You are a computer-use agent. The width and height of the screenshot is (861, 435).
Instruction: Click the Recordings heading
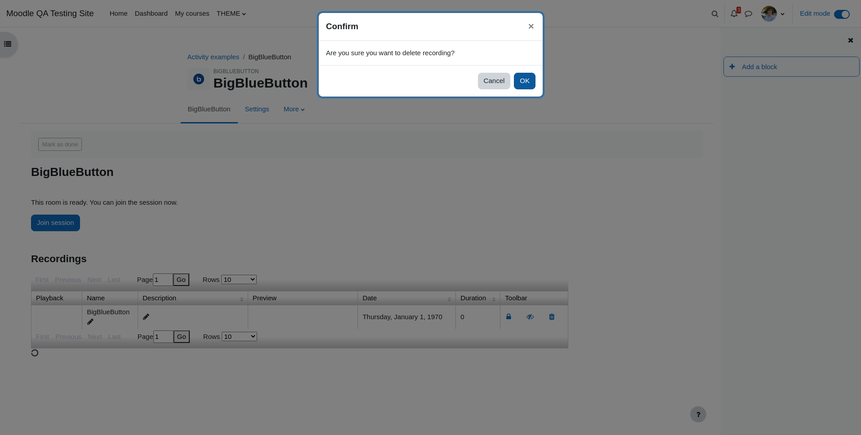58,259
